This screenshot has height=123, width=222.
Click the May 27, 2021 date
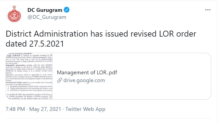click(45, 109)
